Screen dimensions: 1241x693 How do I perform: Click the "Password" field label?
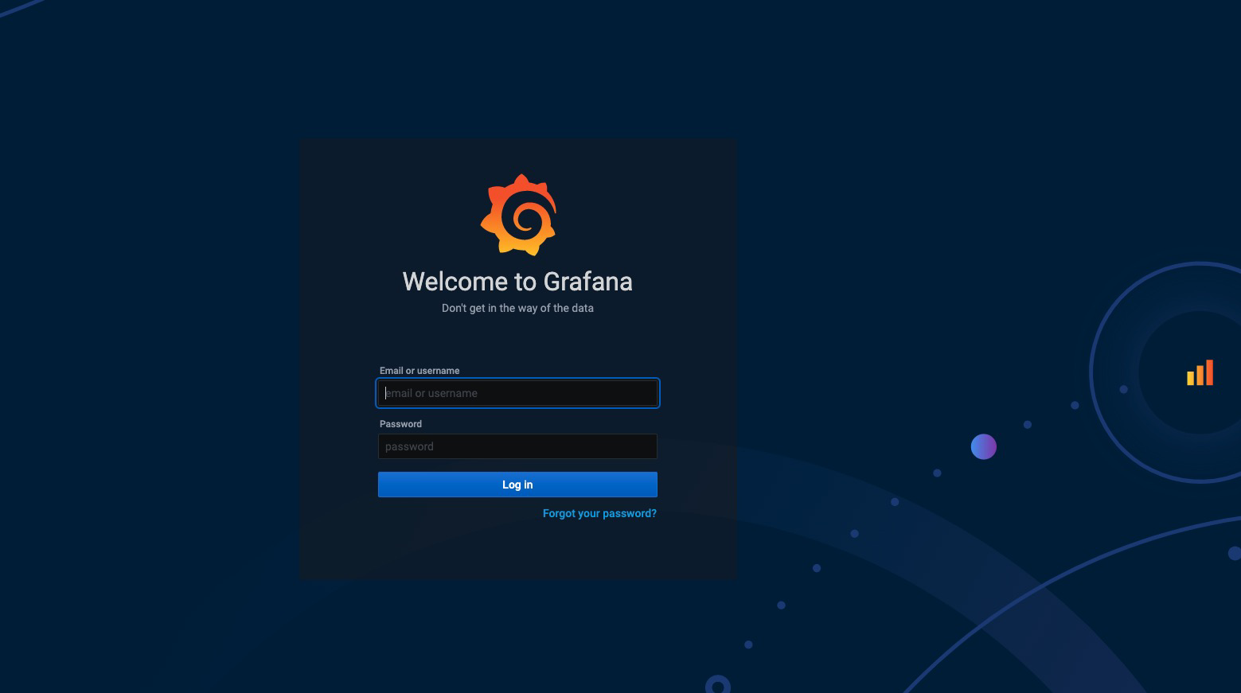(x=400, y=424)
